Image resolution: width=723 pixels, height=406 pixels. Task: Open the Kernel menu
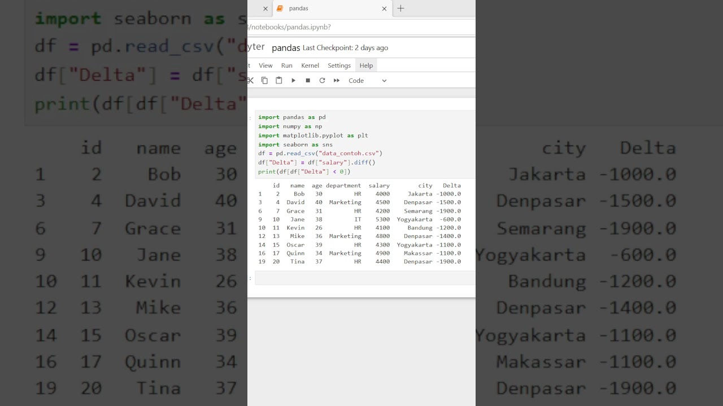(x=310, y=65)
